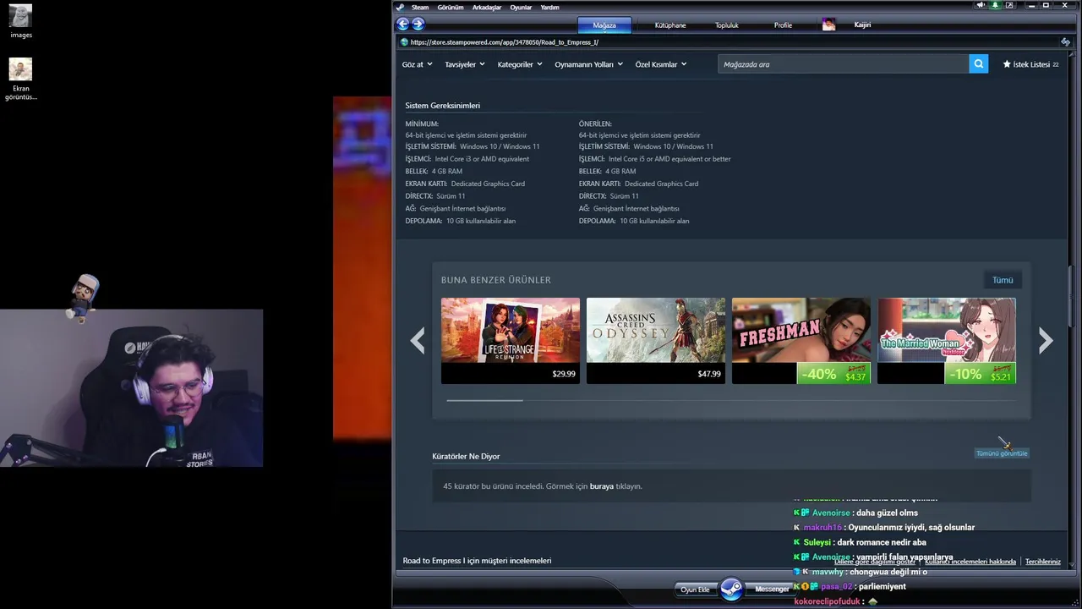Click the wishlist star icon
The image size is (1082, 609).
point(1007,64)
